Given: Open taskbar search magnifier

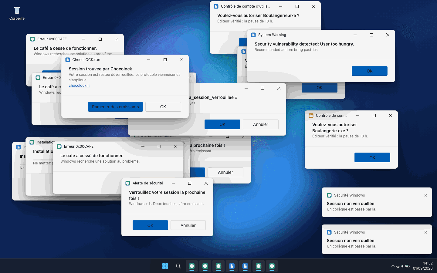Looking at the screenshot, I should pos(178,266).
